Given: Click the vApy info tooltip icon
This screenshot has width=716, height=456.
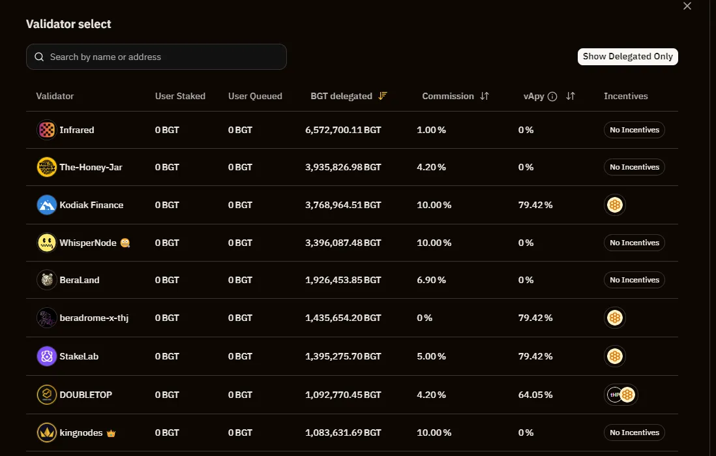Looking at the screenshot, I should [552, 97].
